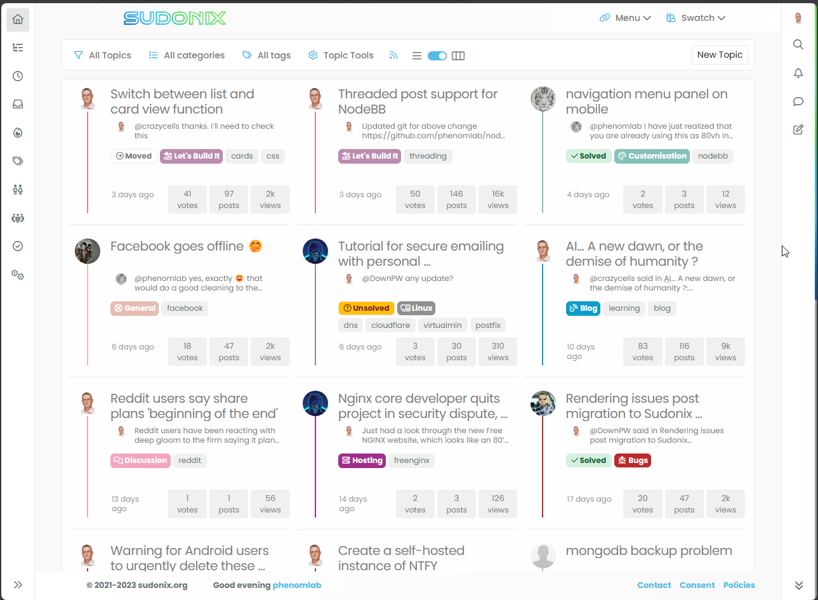Open the Popular flame icon in sidebar
The width and height of the screenshot is (818, 600).
18,133
